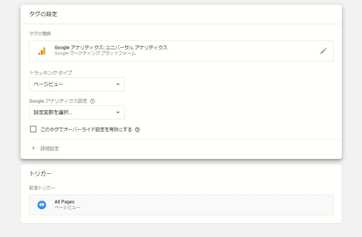Click the Google Analytics bar chart icon
362x237 pixels.
(42, 51)
